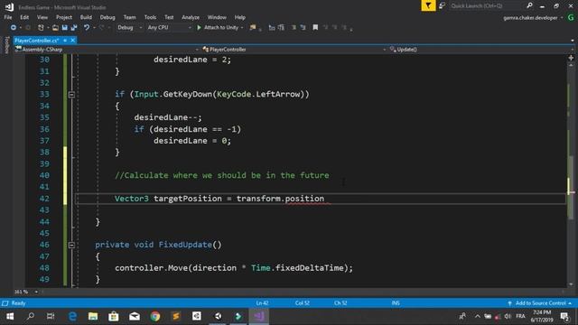Click the Windows Start button

(x=10, y=316)
